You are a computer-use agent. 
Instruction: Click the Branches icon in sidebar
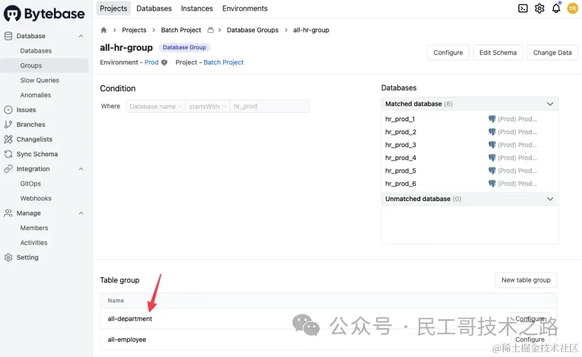pos(8,125)
